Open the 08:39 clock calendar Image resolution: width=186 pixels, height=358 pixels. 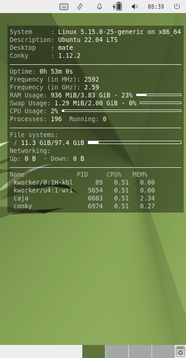pos(156,7)
